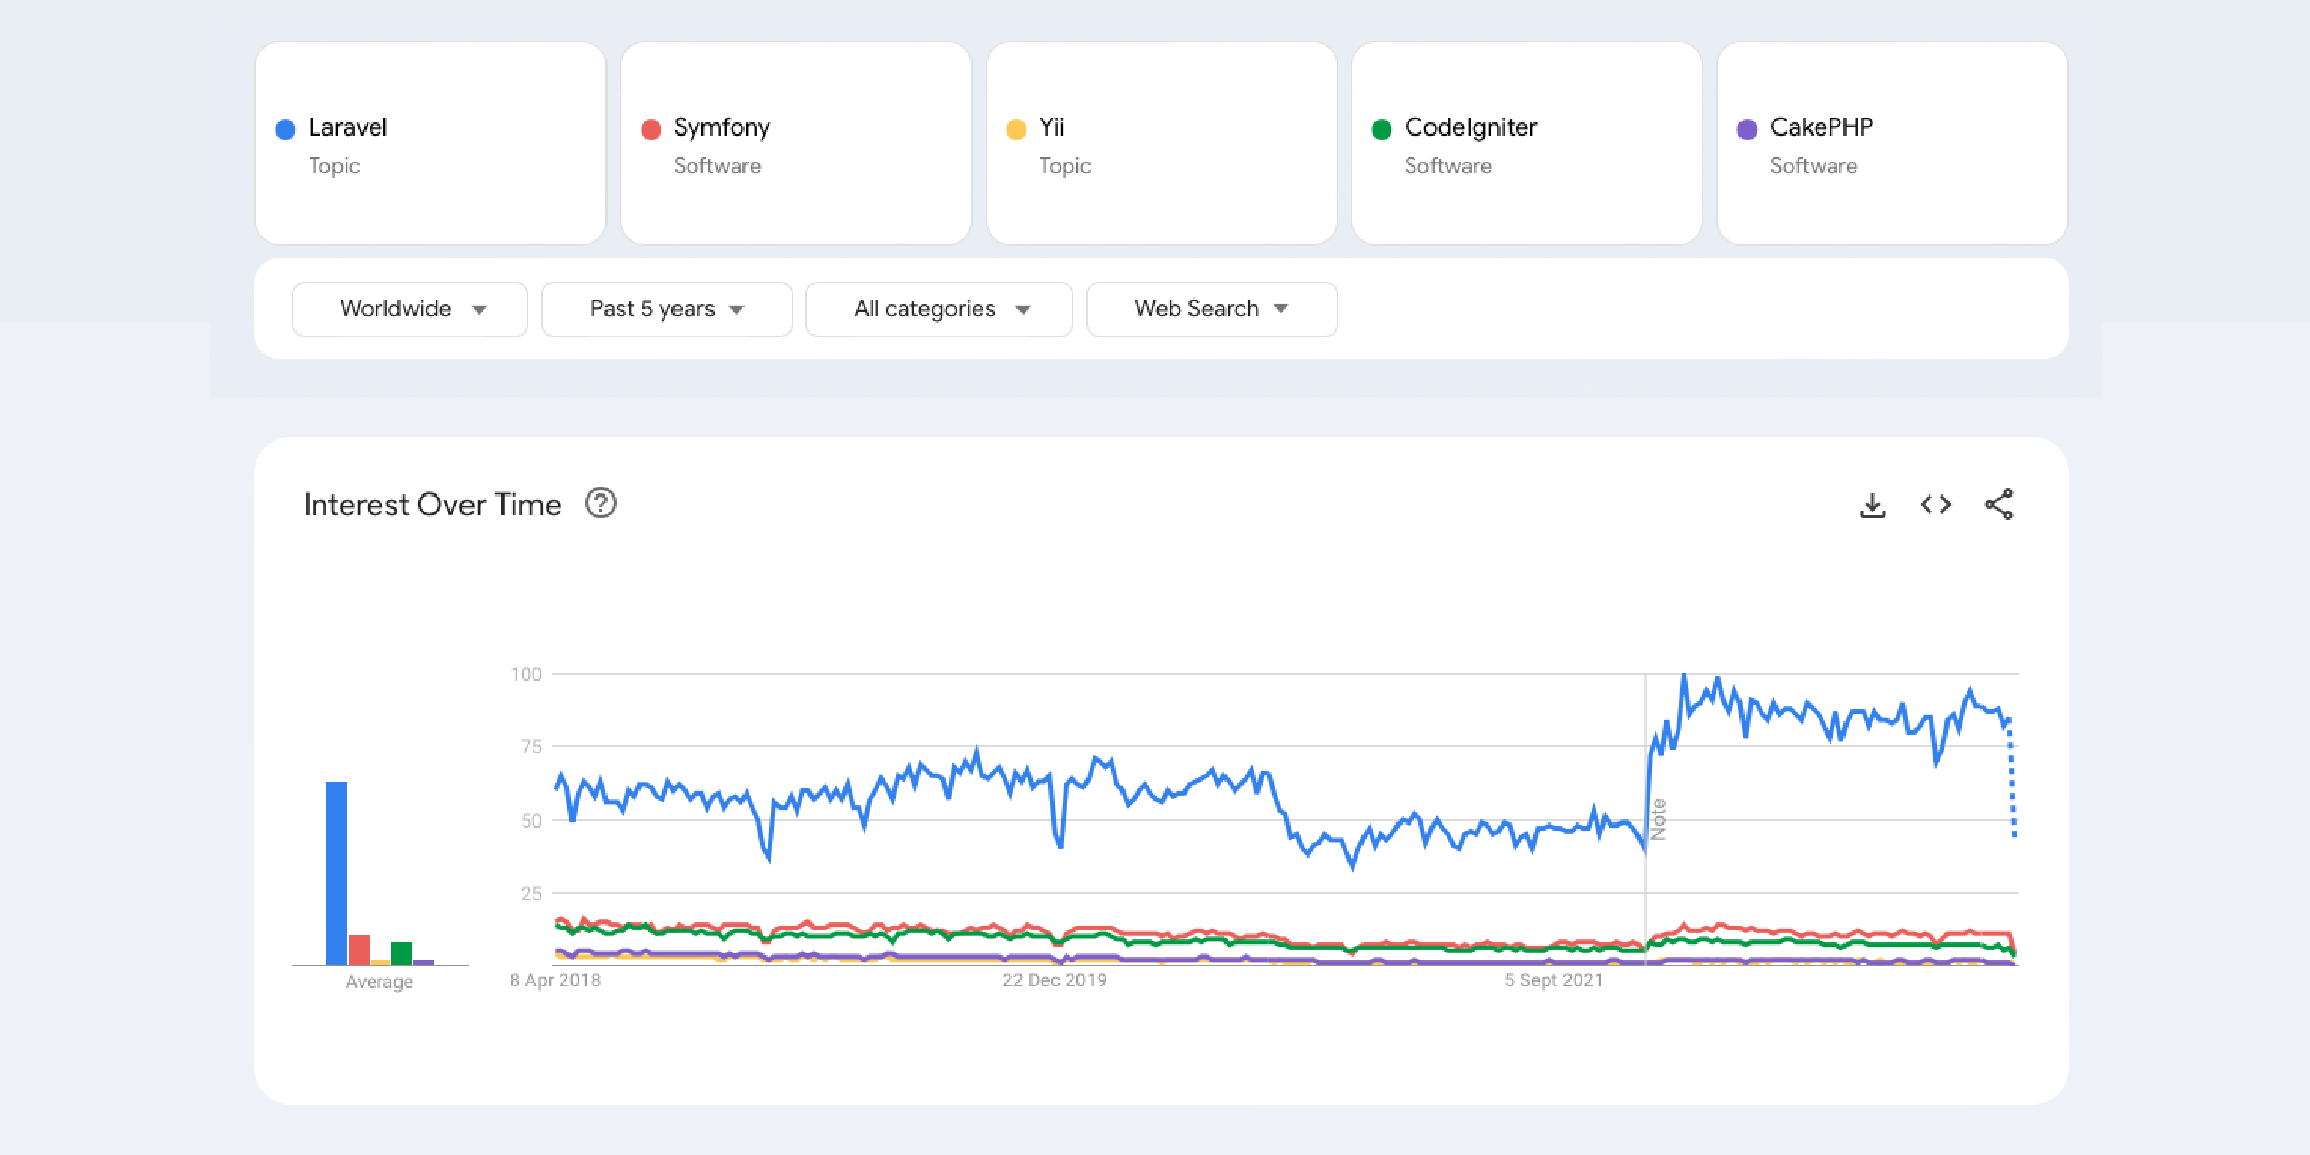
Task: Click the green CodeIgniter color dot
Action: point(1381,129)
